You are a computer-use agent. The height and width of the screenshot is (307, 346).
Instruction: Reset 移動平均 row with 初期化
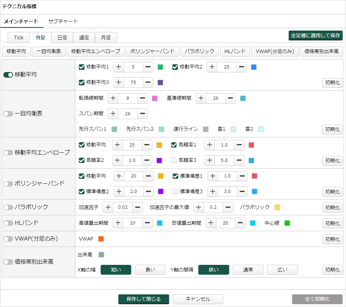[332, 83]
